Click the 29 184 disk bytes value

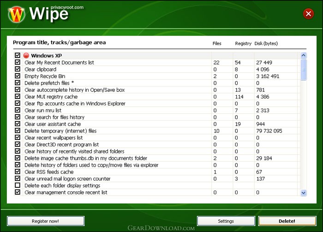tap(264, 158)
